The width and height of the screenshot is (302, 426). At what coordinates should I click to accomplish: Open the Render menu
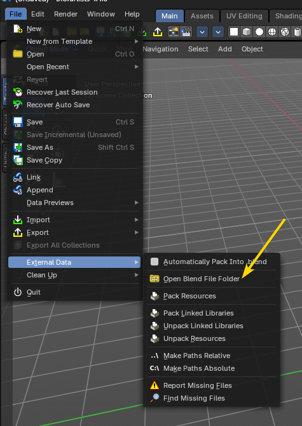[65, 14]
